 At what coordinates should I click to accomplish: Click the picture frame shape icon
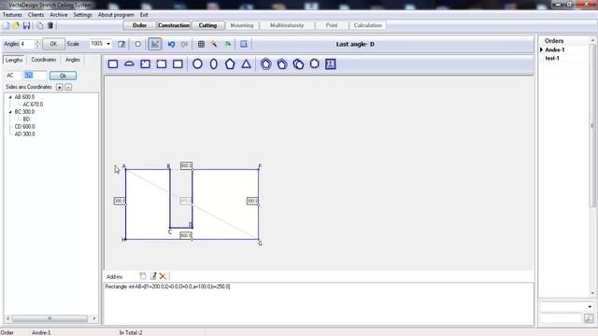click(x=330, y=64)
